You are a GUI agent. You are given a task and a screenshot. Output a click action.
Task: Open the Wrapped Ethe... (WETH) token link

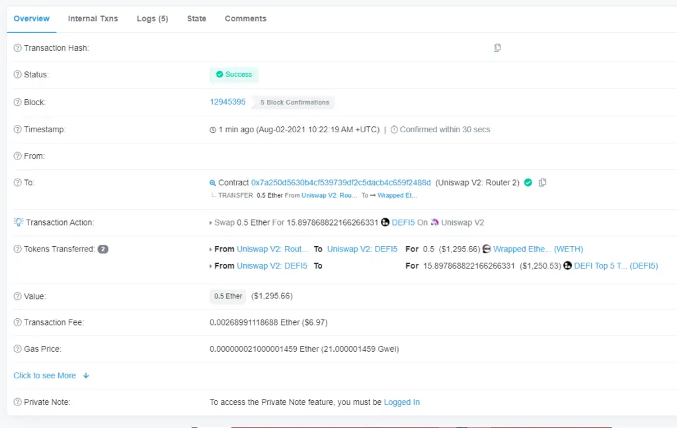[538, 249]
